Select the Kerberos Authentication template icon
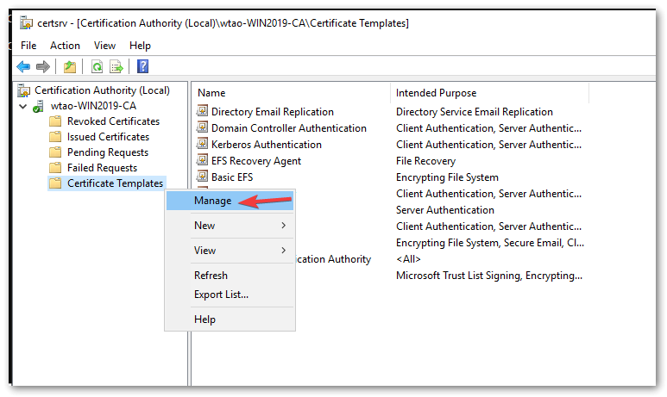Viewport: 667px width, 397px height. click(203, 144)
